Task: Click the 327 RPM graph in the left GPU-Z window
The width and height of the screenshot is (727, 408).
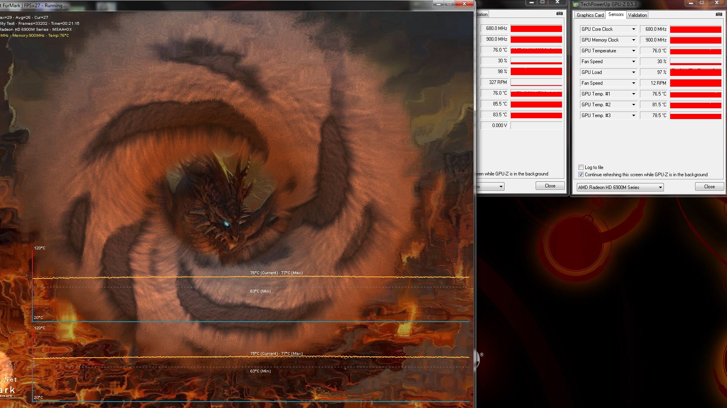Action: 536,82
